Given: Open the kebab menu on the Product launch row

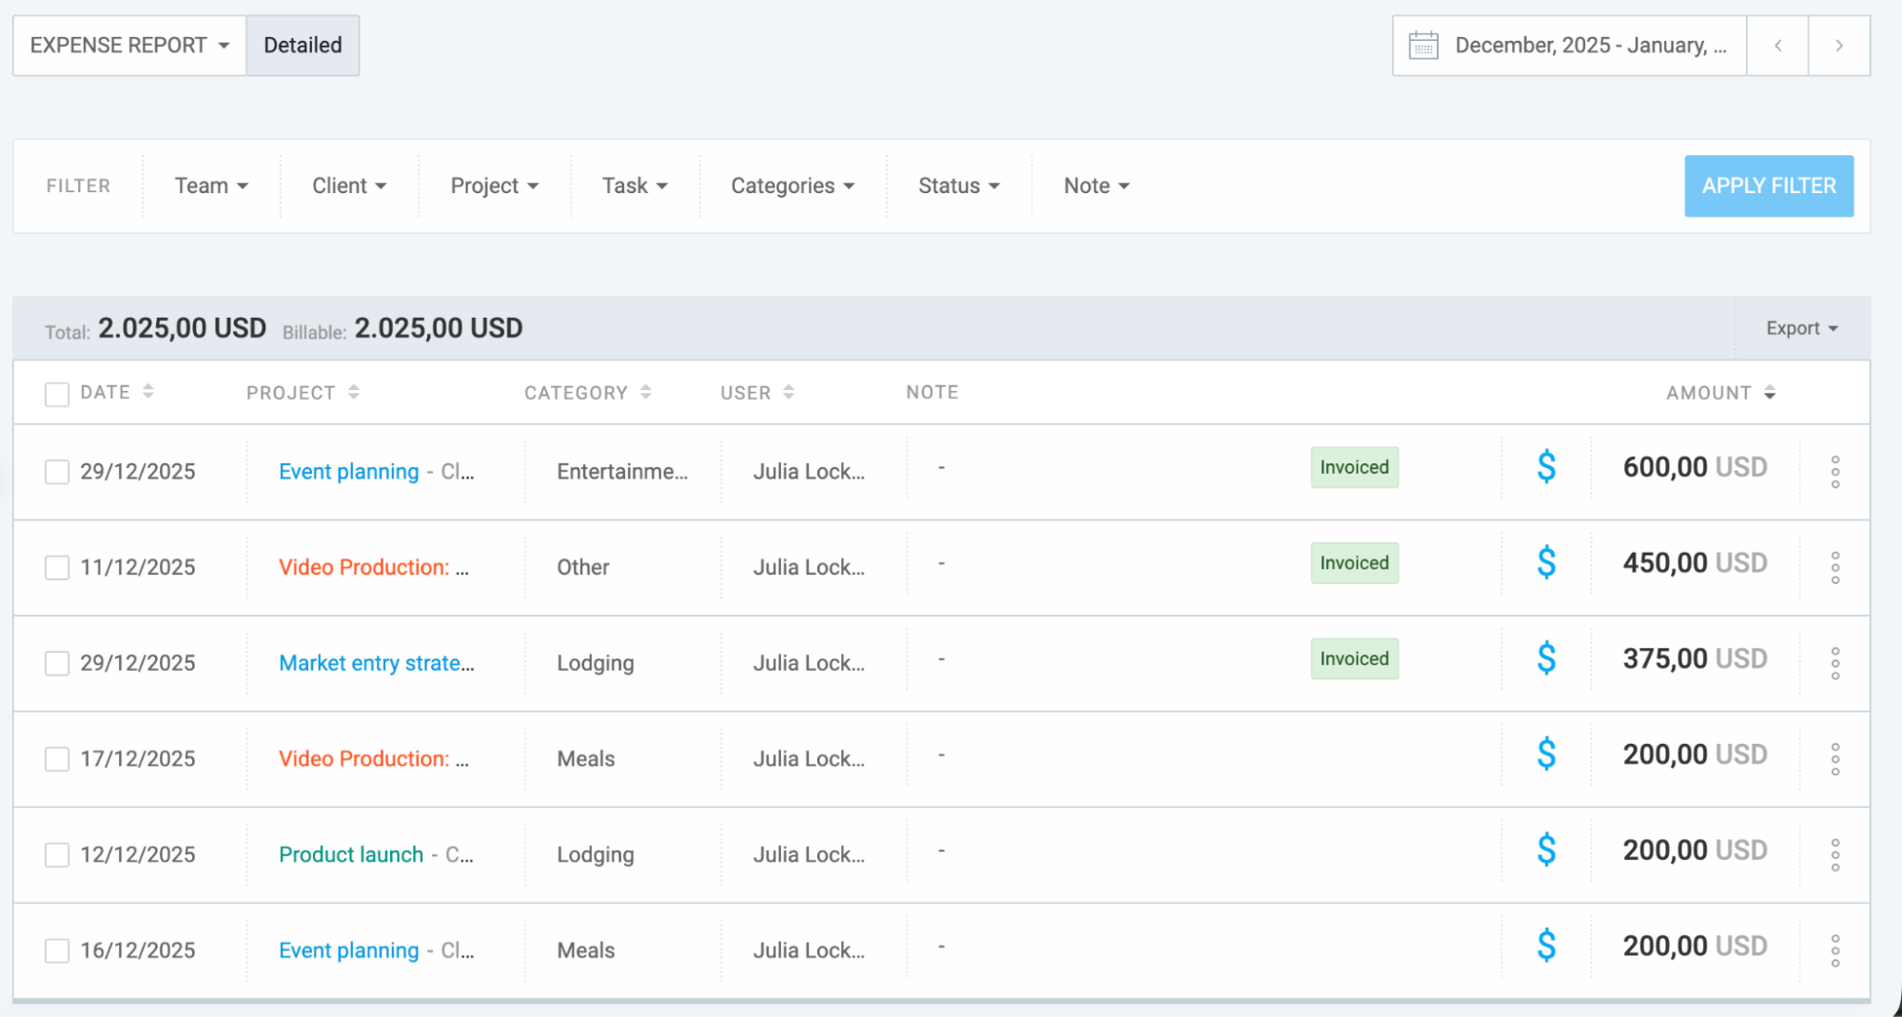Looking at the screenshot, I should coord(1834,853).
